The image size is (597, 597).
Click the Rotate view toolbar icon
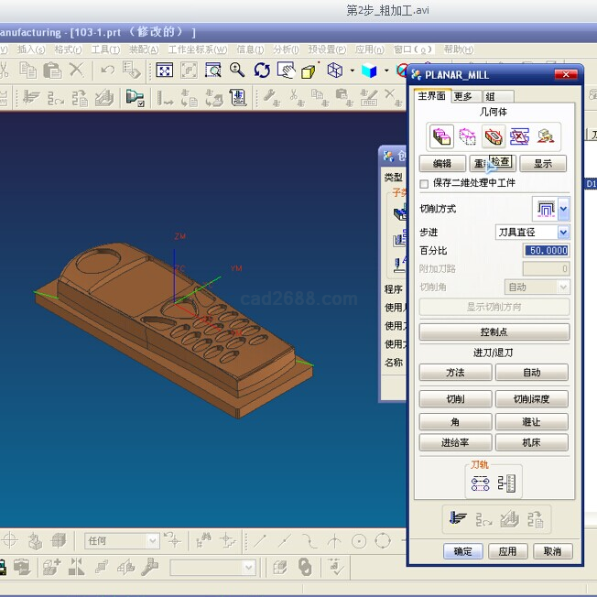point(262,71)
